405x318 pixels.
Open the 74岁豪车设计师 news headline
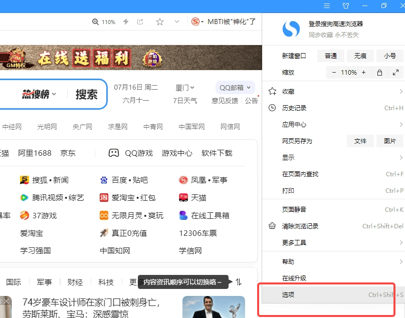tap(91, 308)
